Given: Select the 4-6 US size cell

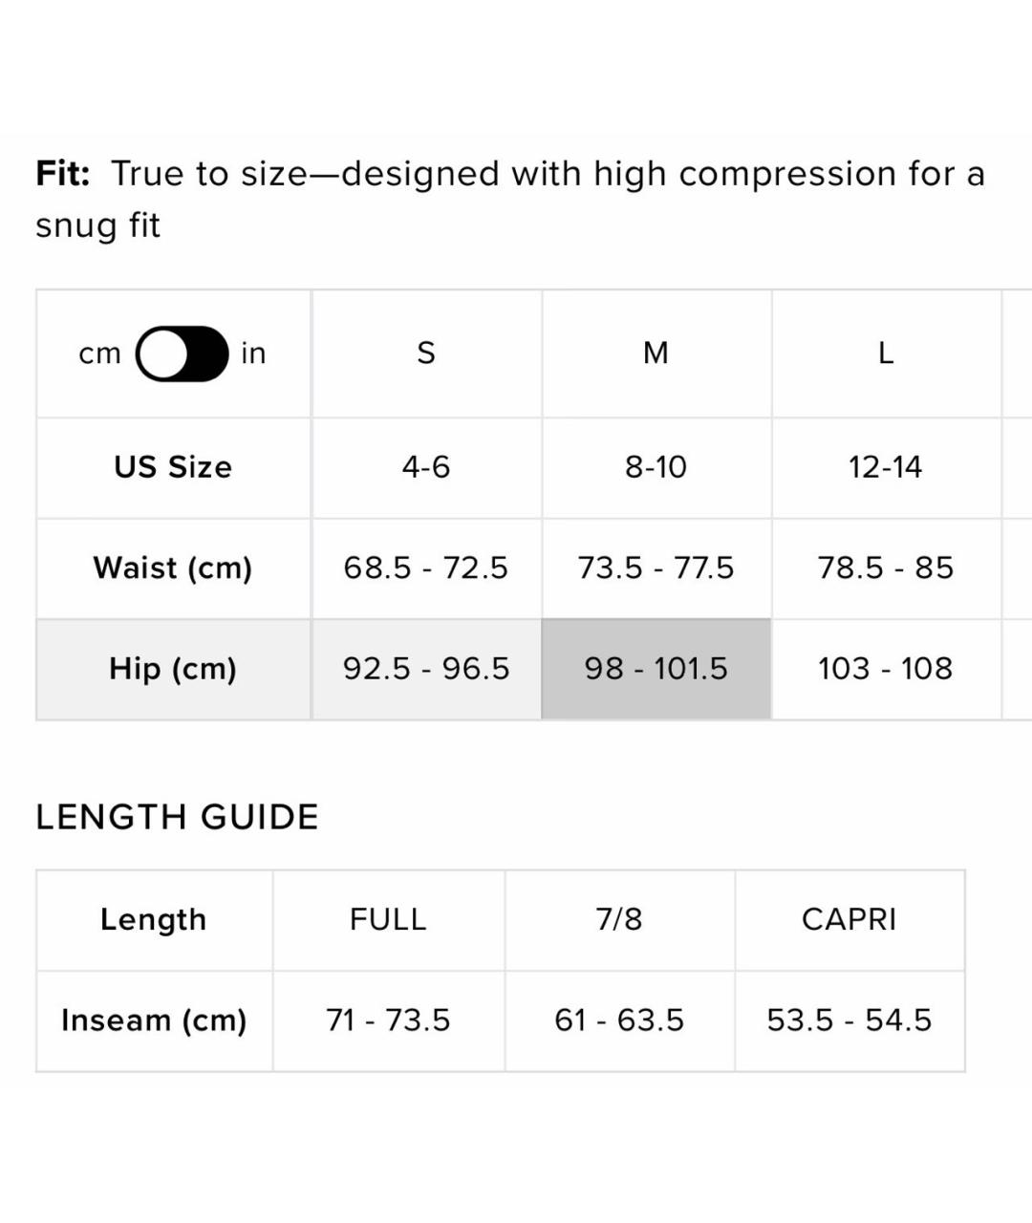Looking at the screenshot, I should [426, 467].
